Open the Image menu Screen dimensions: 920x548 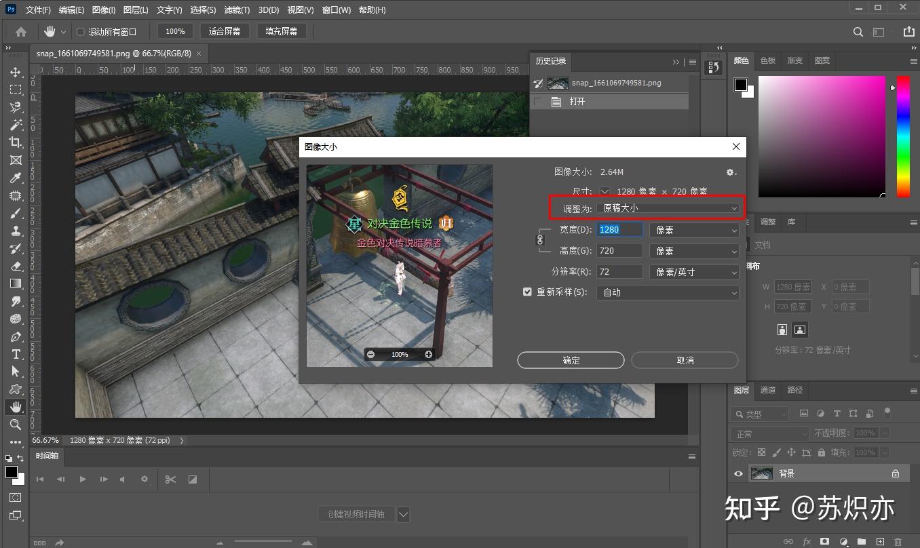pos(103,10)
